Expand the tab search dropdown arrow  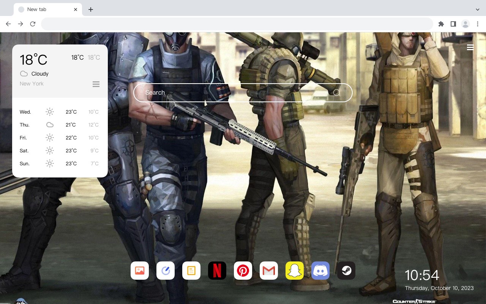(x=478, y=9)
